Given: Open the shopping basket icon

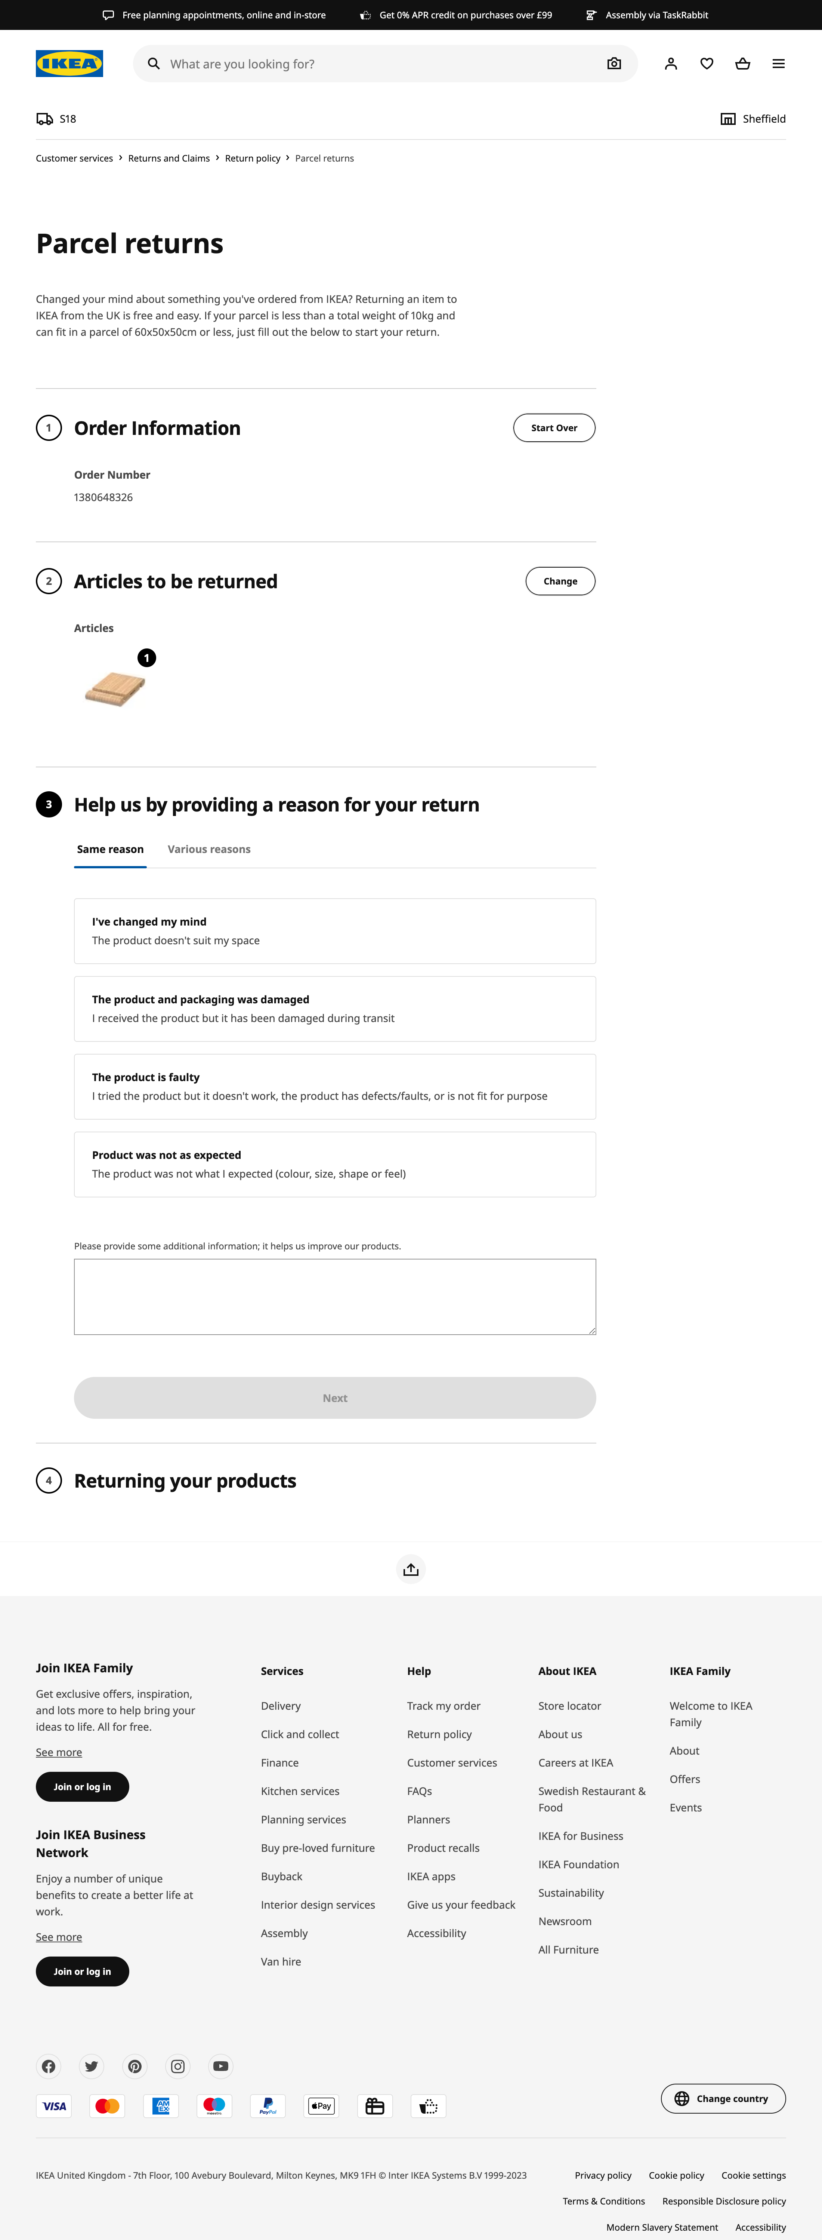Looking at the screenshot, I should click(742, 64).
